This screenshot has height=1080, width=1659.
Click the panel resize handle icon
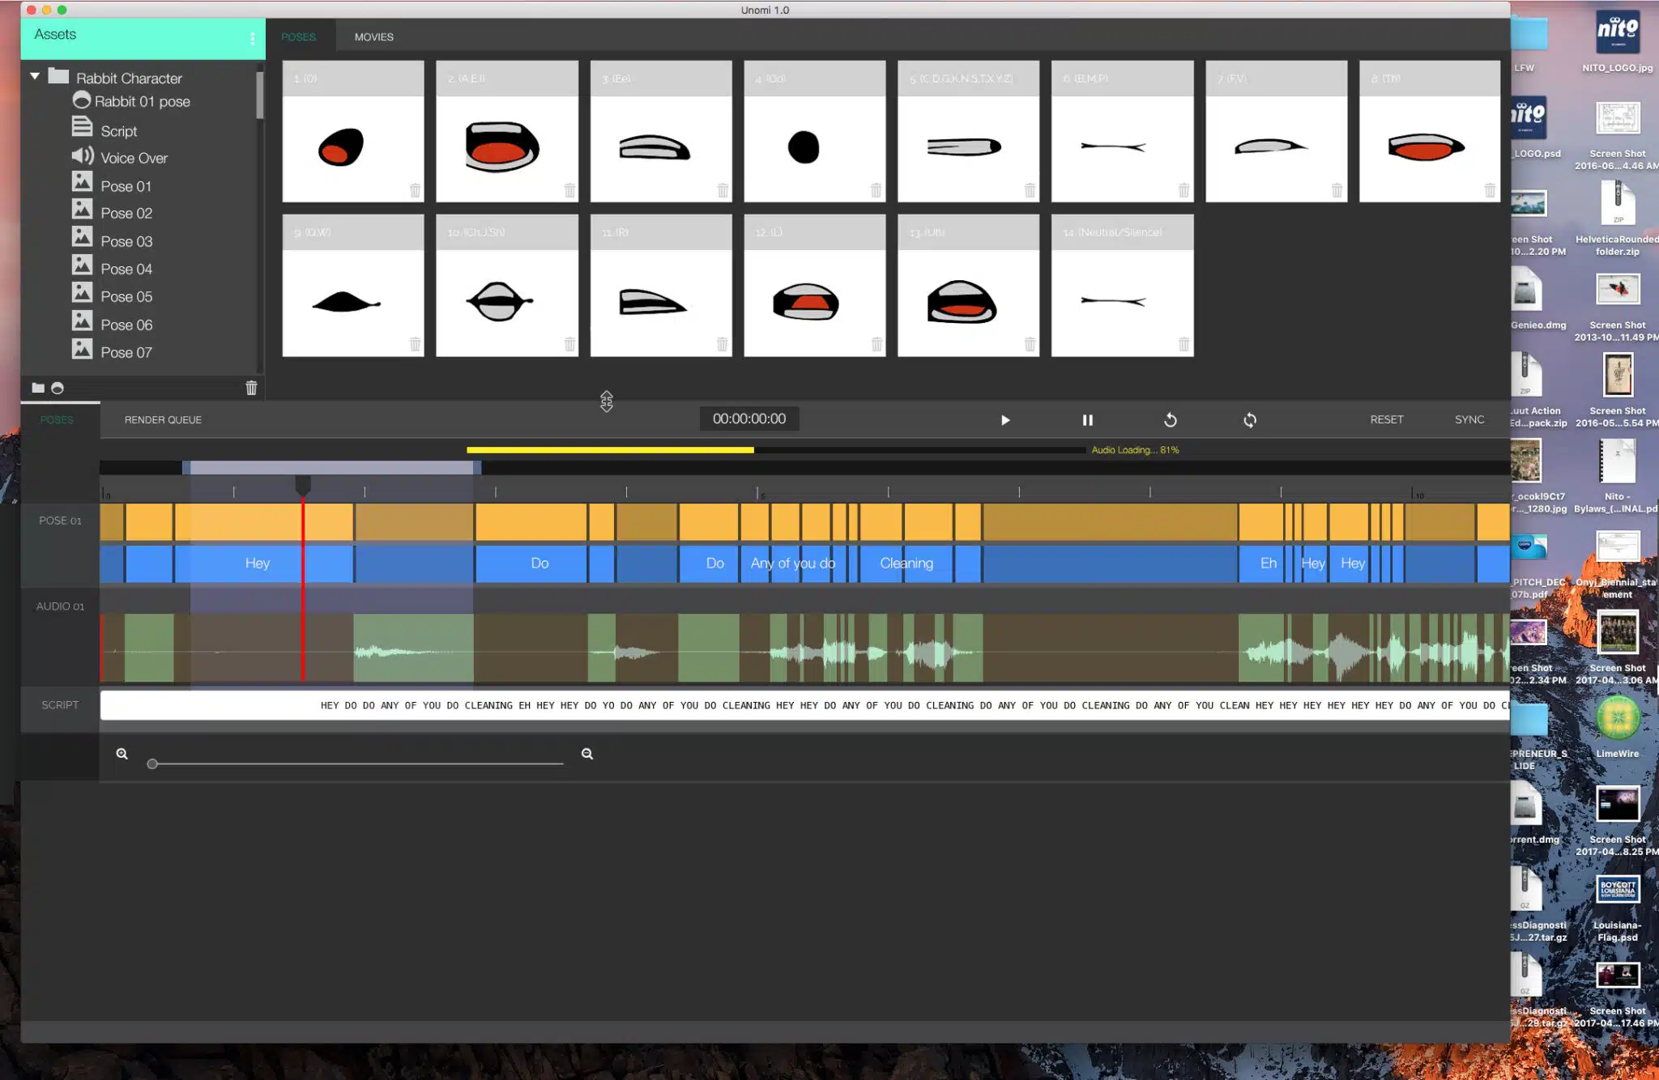(606, 401)
